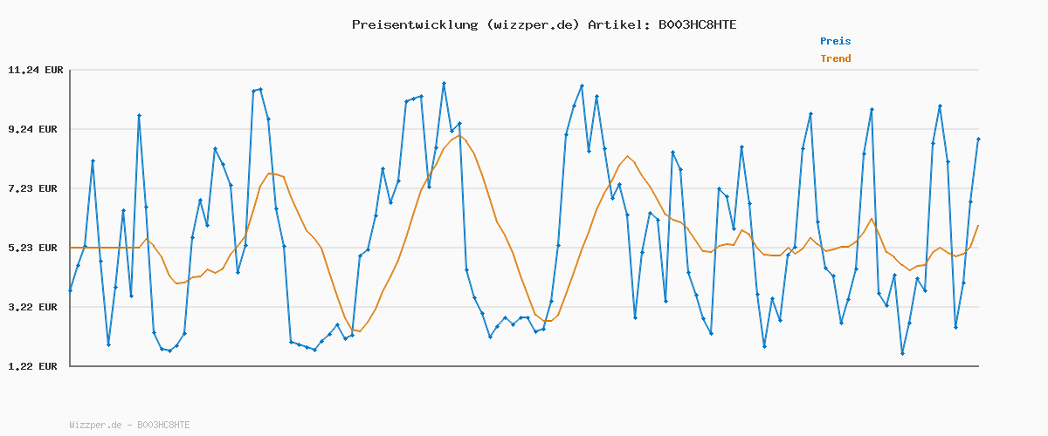The height and width of the screenshot is (436, 1048).
Task: Click the Preis legend label
Action: [x=835, y=41]
